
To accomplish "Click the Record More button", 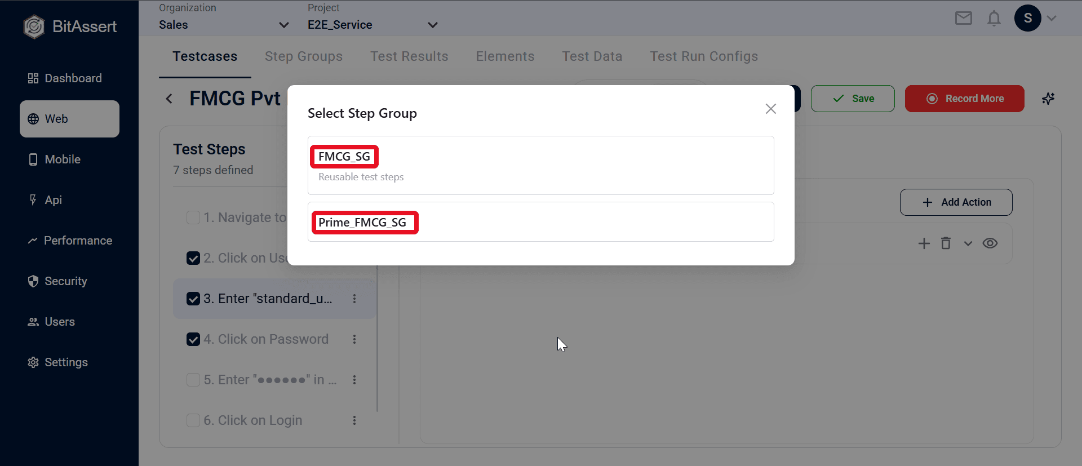I will (x=965, y=99).
